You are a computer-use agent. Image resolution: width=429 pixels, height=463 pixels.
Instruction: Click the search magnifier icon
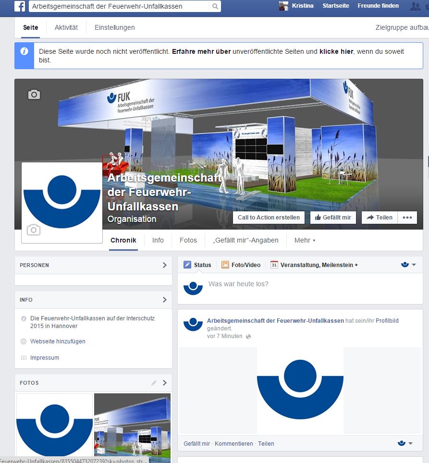(x=215, y=6)
